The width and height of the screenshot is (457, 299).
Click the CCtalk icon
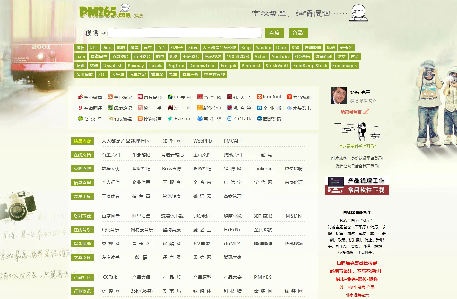tap(230, 119)
